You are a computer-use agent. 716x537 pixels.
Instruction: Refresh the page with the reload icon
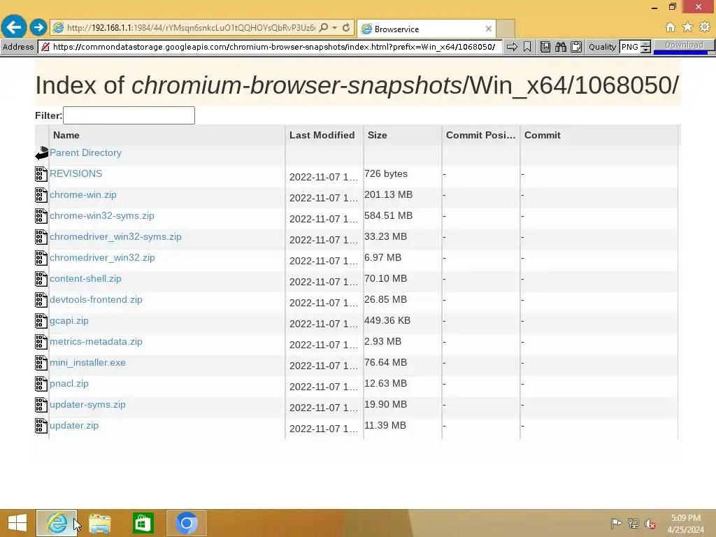(x=346, y=28)
